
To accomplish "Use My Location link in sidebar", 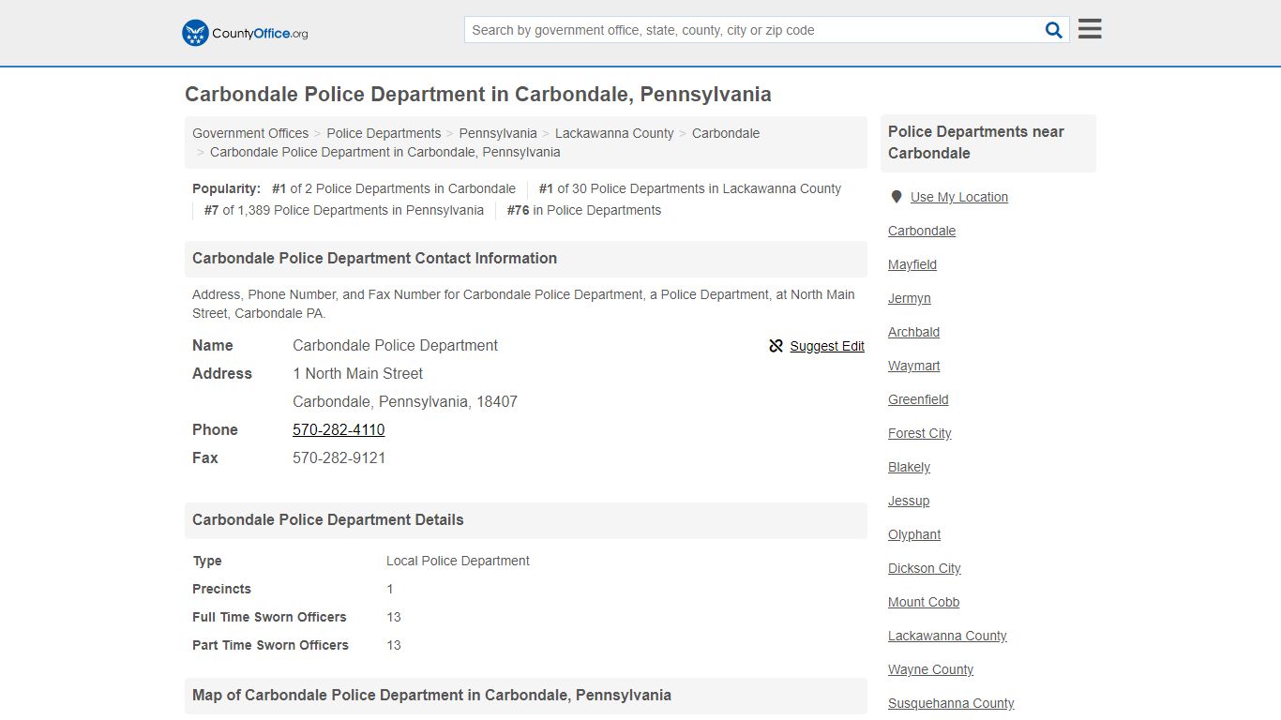I will 959,197.
